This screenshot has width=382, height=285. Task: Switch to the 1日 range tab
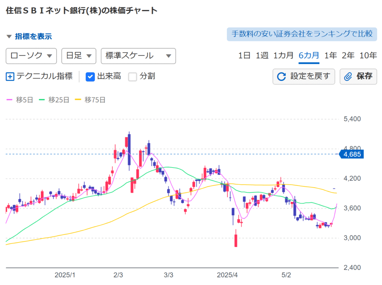click(x=244, y=56)
